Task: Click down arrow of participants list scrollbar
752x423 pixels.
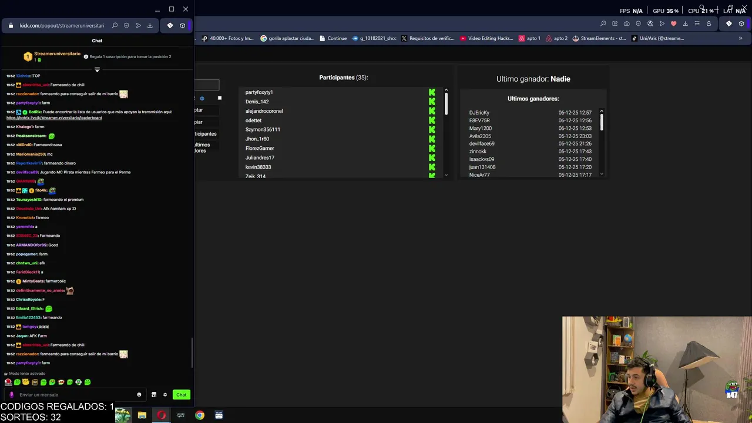Action: pos(446,174)
